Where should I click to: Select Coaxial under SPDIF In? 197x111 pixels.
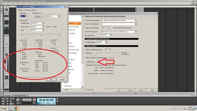pos(21,57)
